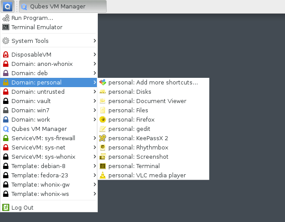285x222 pixels.
Task: Click the Terminal Emulator icon
Action: 6,27
